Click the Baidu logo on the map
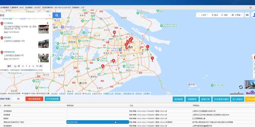Screen dimensions: 255x127 coord(251,93)
